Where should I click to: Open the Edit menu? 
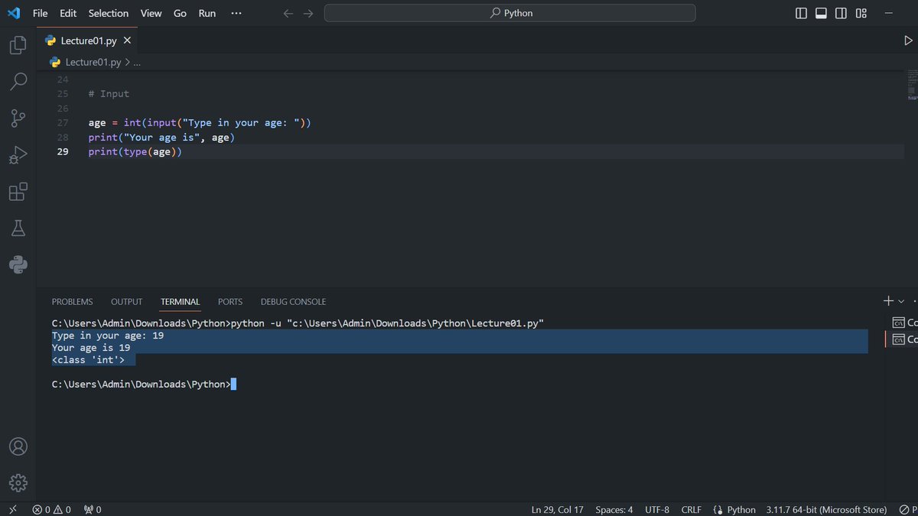[x=68, y=13]
